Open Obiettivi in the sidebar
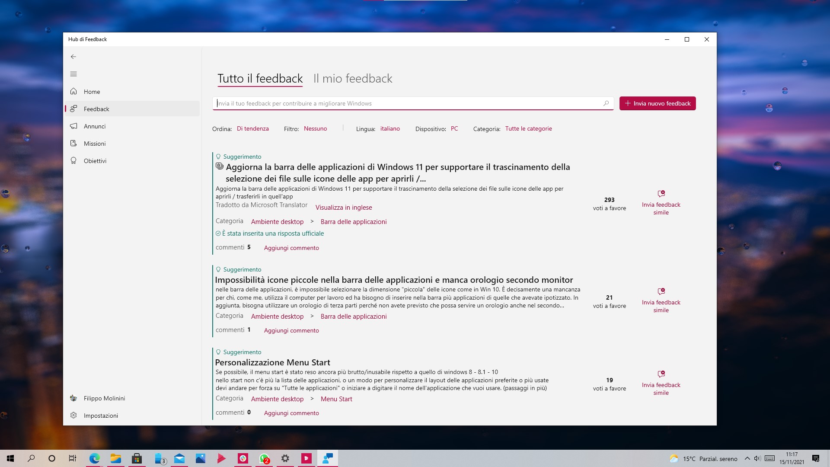The width and height of the screenshot is (830, 467). (x=132, y=161)
